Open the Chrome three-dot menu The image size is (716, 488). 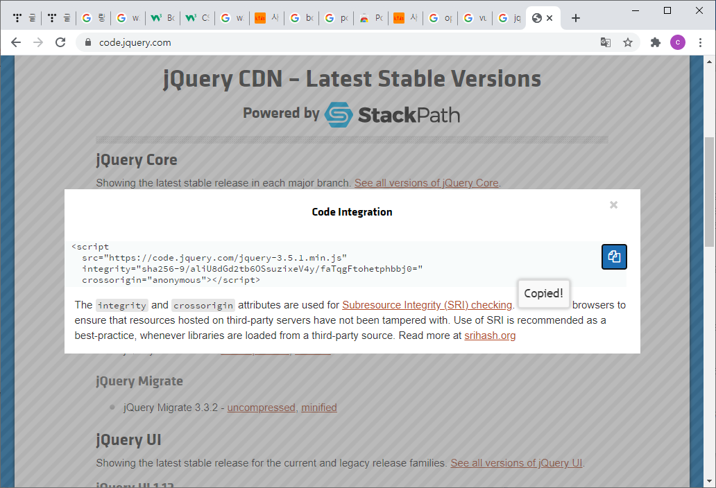[700, 42]
